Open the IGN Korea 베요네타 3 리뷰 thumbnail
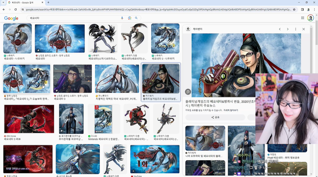 click(x=29, y=119)
